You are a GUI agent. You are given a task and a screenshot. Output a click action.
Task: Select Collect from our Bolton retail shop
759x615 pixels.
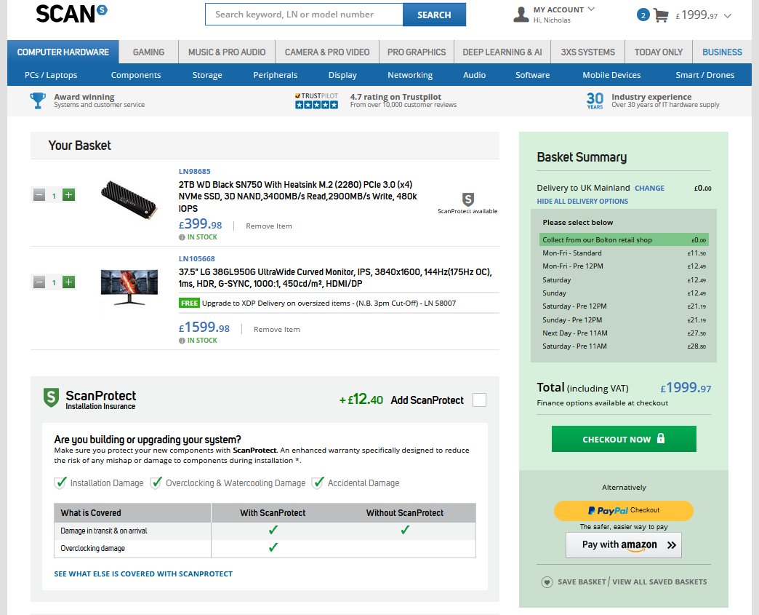(x=624, y=240)
